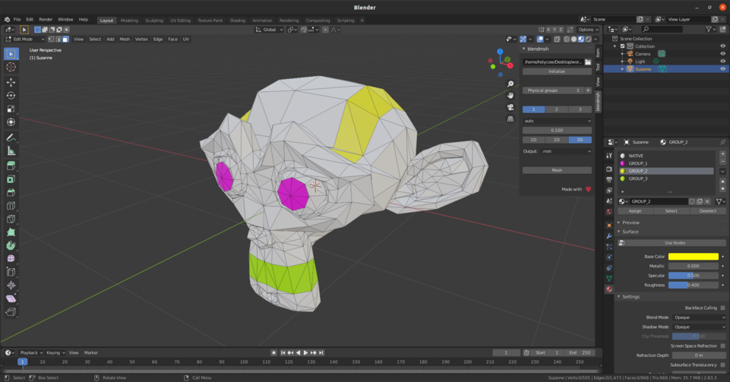Image resolution: width=730 pixels, height=382 pixels.
Task: Select the Smooth tool
Action: (11, 259)
